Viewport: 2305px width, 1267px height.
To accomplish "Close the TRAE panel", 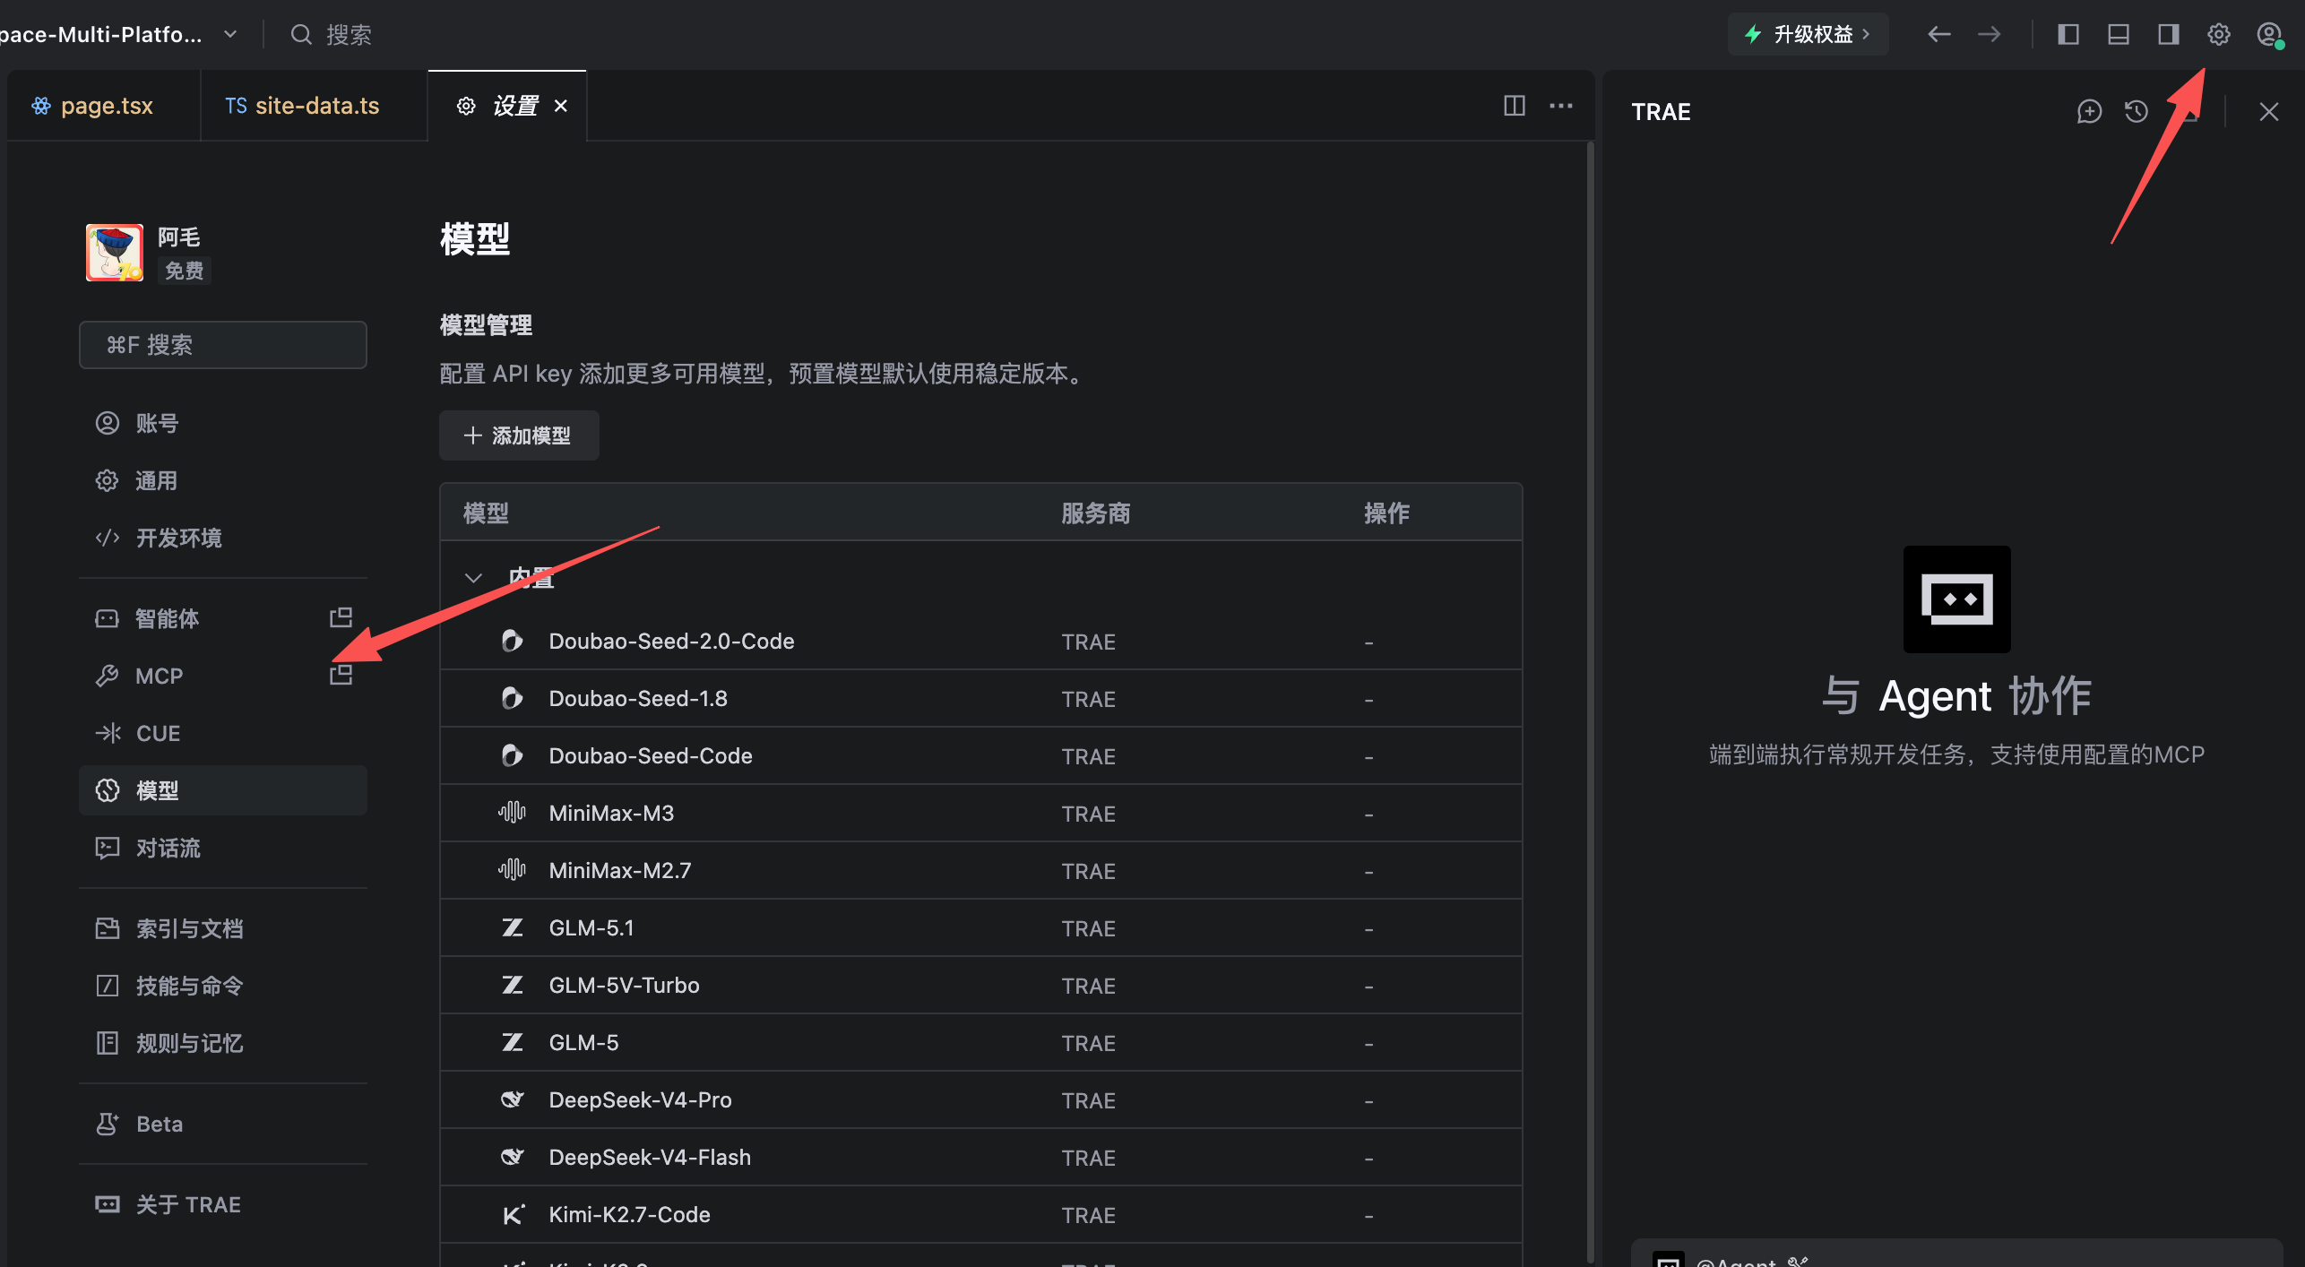I will pyautogui.click(x=2268, y=112).
